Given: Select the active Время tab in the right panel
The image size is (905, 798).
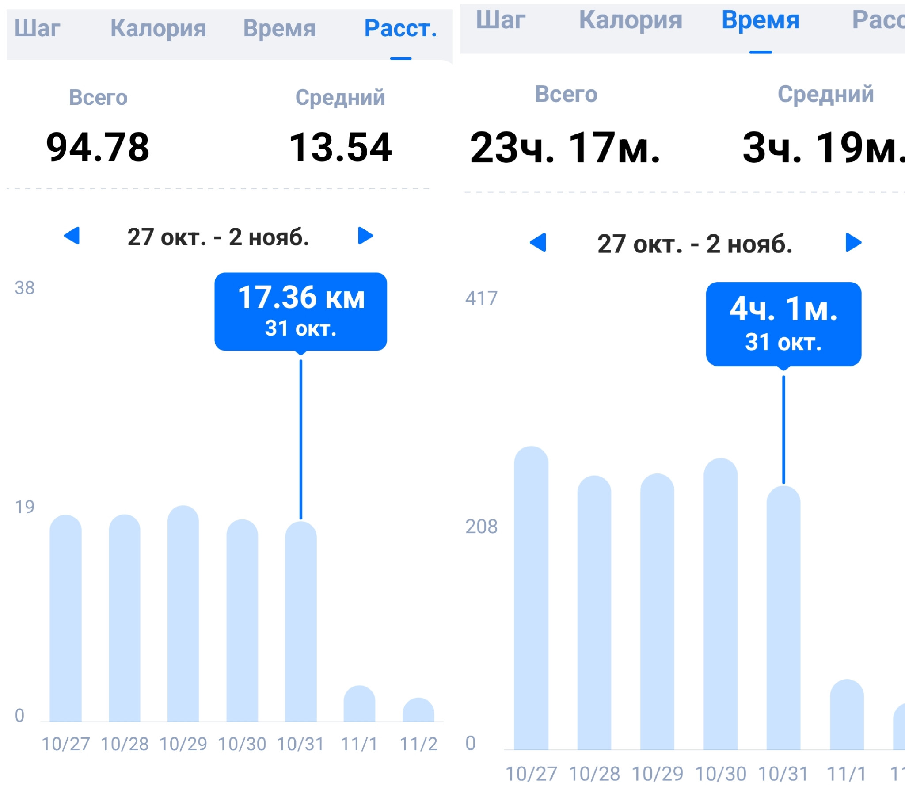Looking at the screenshot, I should [760, 20].
